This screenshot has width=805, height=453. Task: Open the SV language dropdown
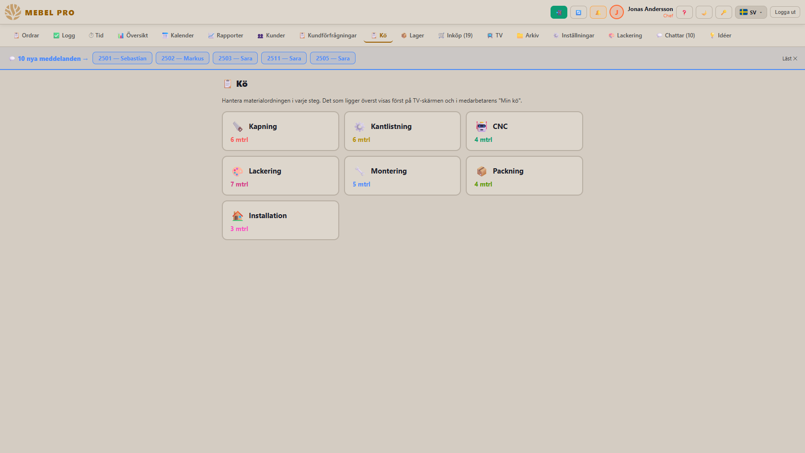751,12
